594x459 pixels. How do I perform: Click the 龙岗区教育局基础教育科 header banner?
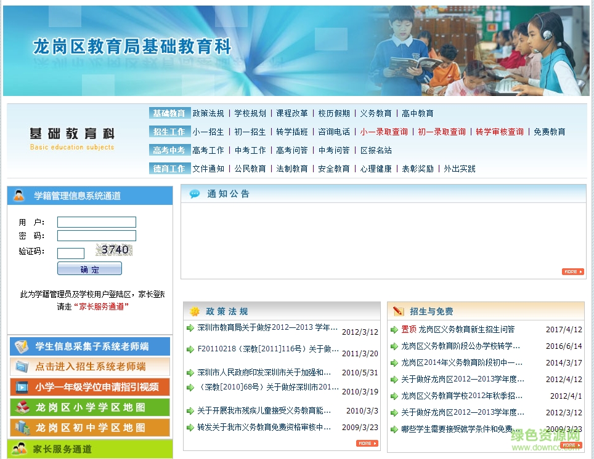click(x=296, y=50)
